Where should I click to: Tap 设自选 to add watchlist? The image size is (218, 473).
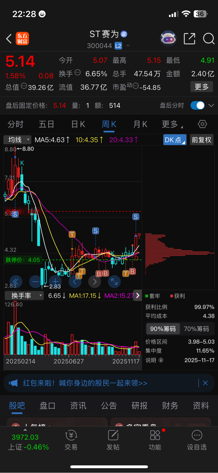pyautogui.click(x=197, y=440)
